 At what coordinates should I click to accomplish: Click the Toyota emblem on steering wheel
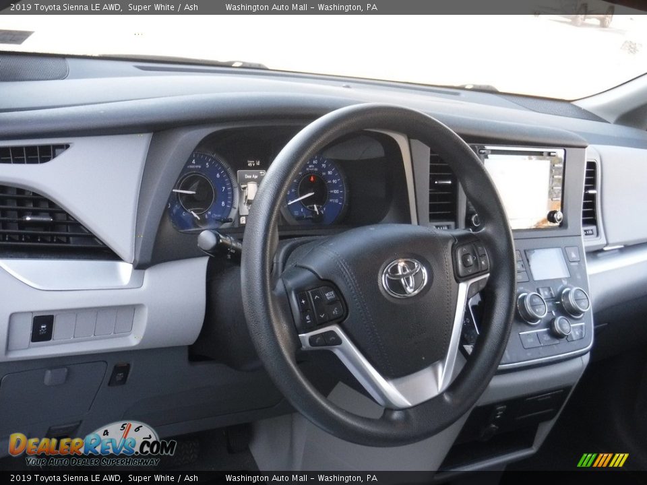pos(405,278)
